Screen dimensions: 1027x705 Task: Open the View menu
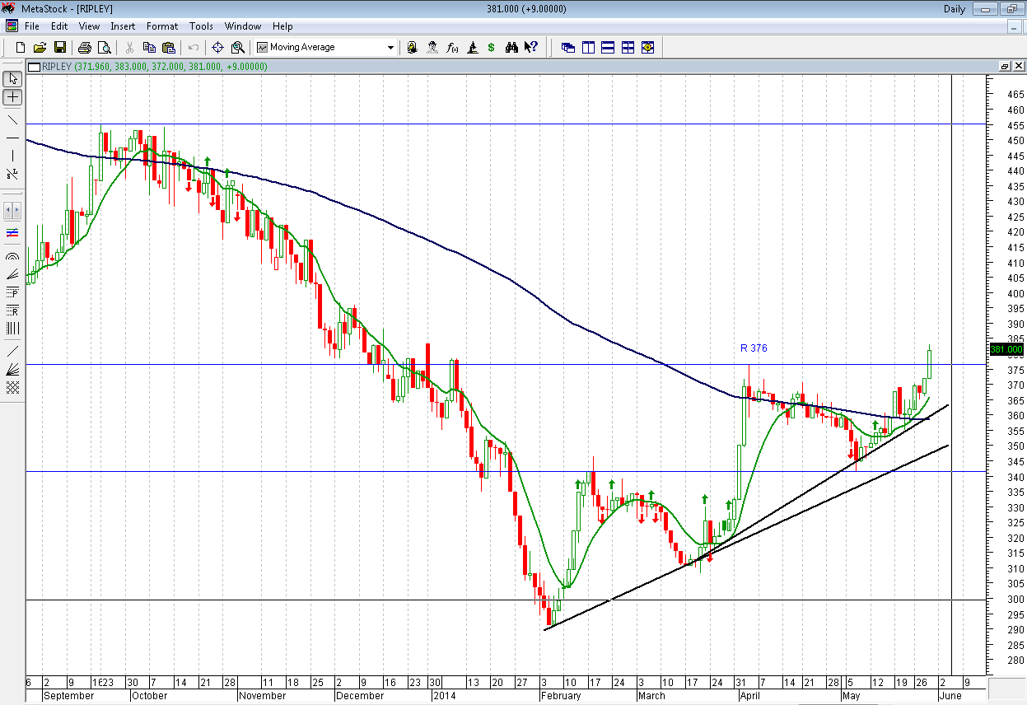89,26
